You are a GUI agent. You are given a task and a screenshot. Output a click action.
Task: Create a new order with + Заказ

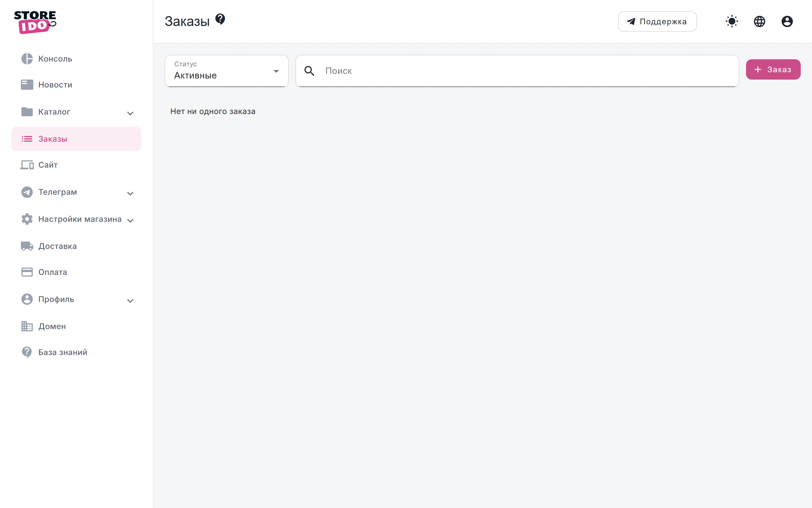(x=773, y=69)
